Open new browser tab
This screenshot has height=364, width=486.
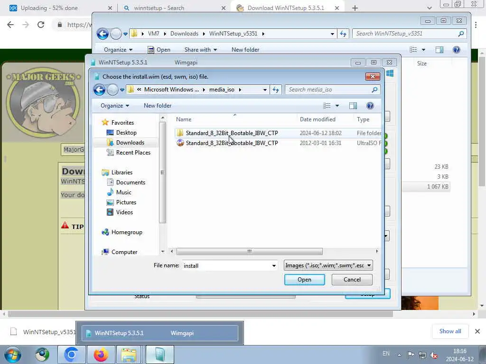(355, 8)
